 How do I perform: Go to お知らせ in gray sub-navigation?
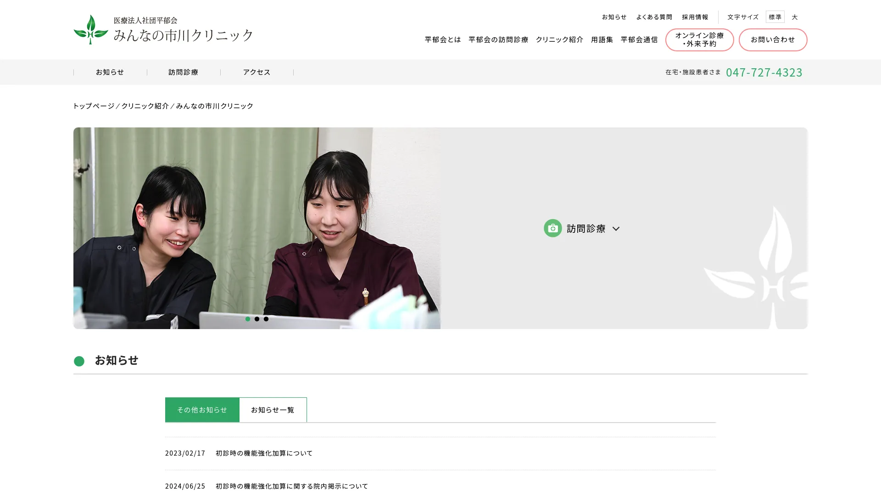(110, 72)
